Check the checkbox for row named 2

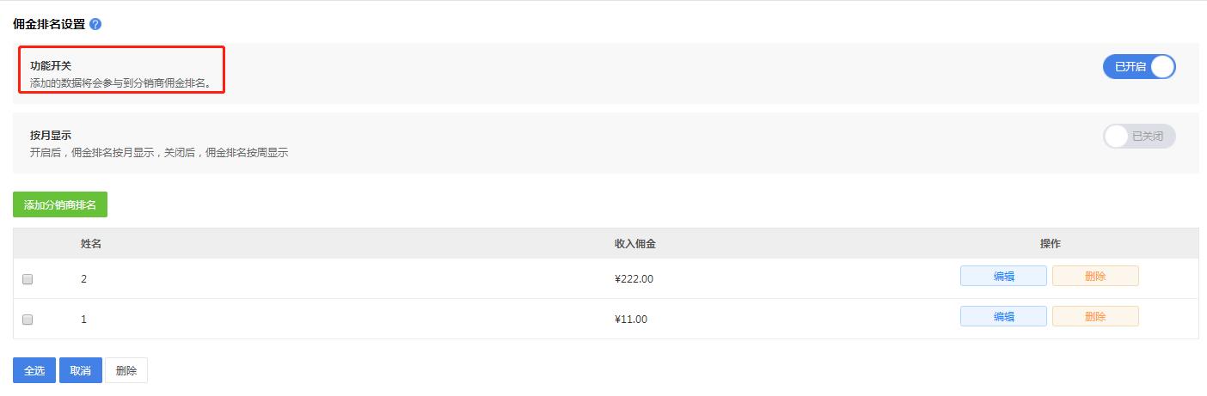(28, 279)
